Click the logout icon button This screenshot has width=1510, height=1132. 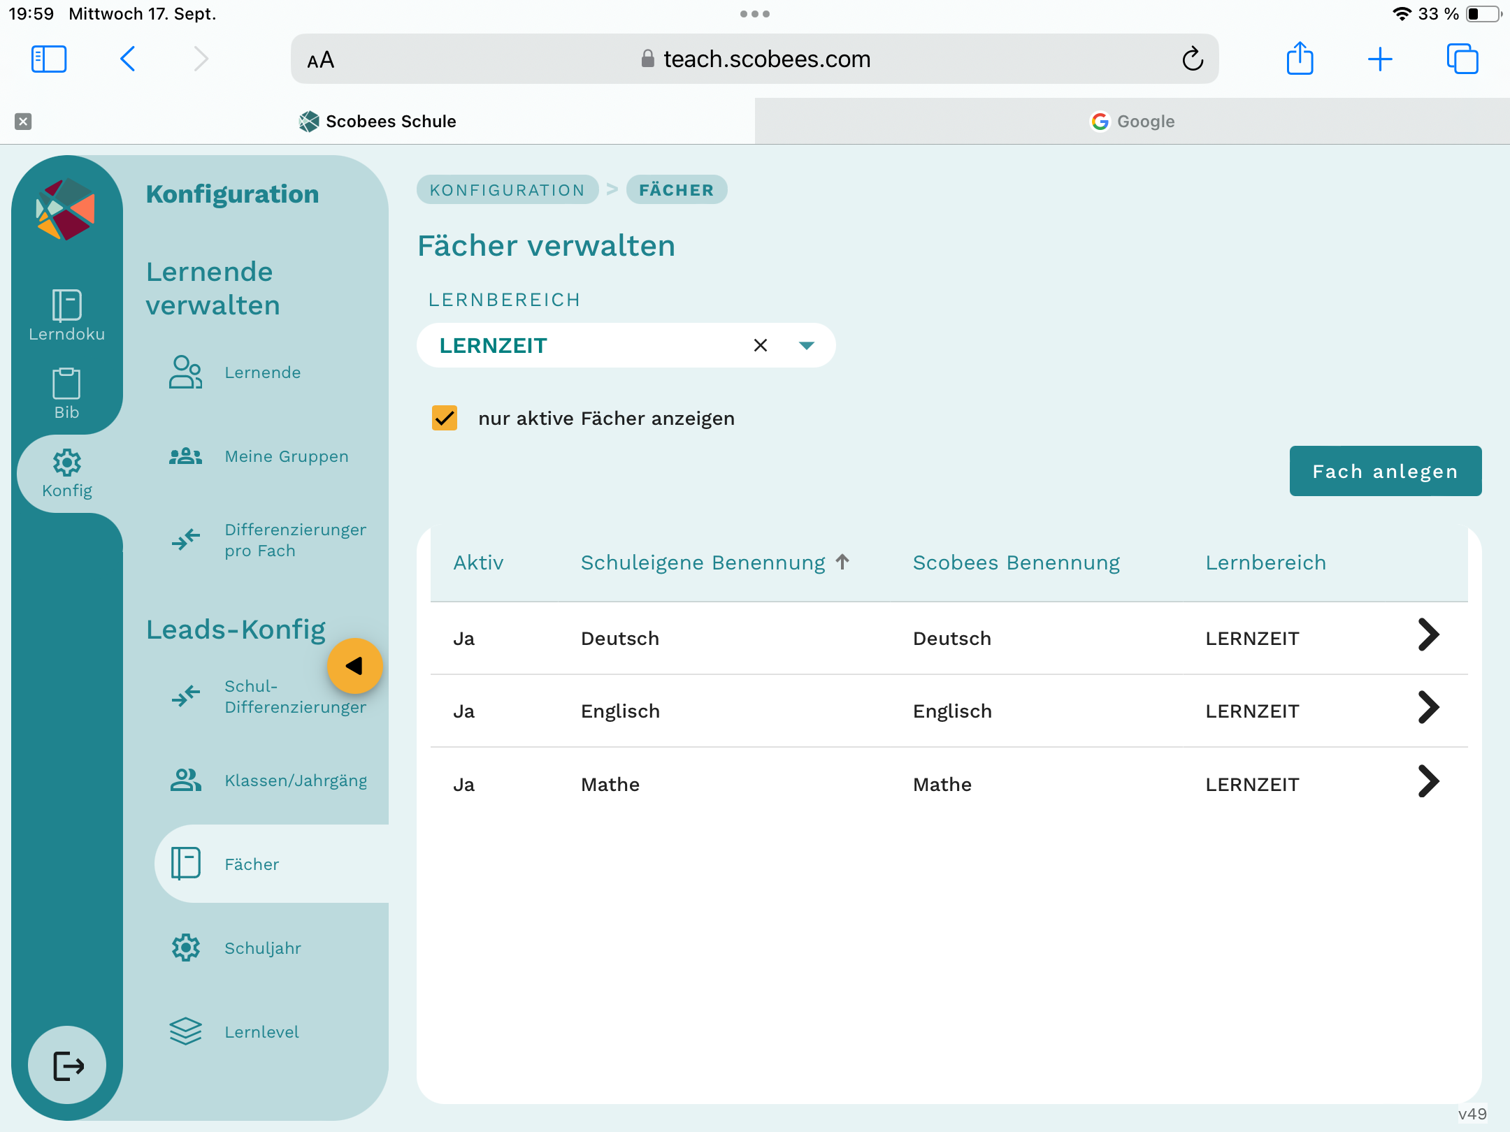point(68,1065)
